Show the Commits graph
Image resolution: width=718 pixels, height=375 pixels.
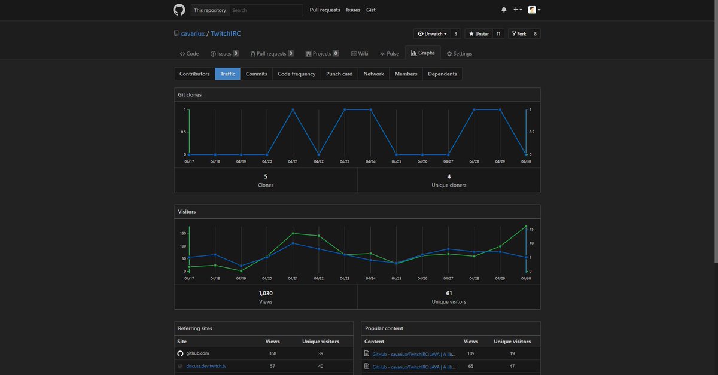pyautogui.click(x=256, y=74)
